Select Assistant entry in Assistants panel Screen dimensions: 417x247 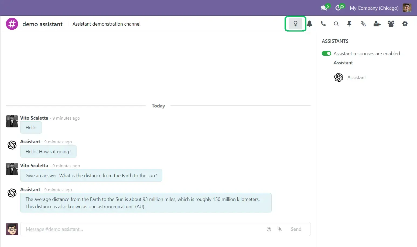click(x=356, y=78)
